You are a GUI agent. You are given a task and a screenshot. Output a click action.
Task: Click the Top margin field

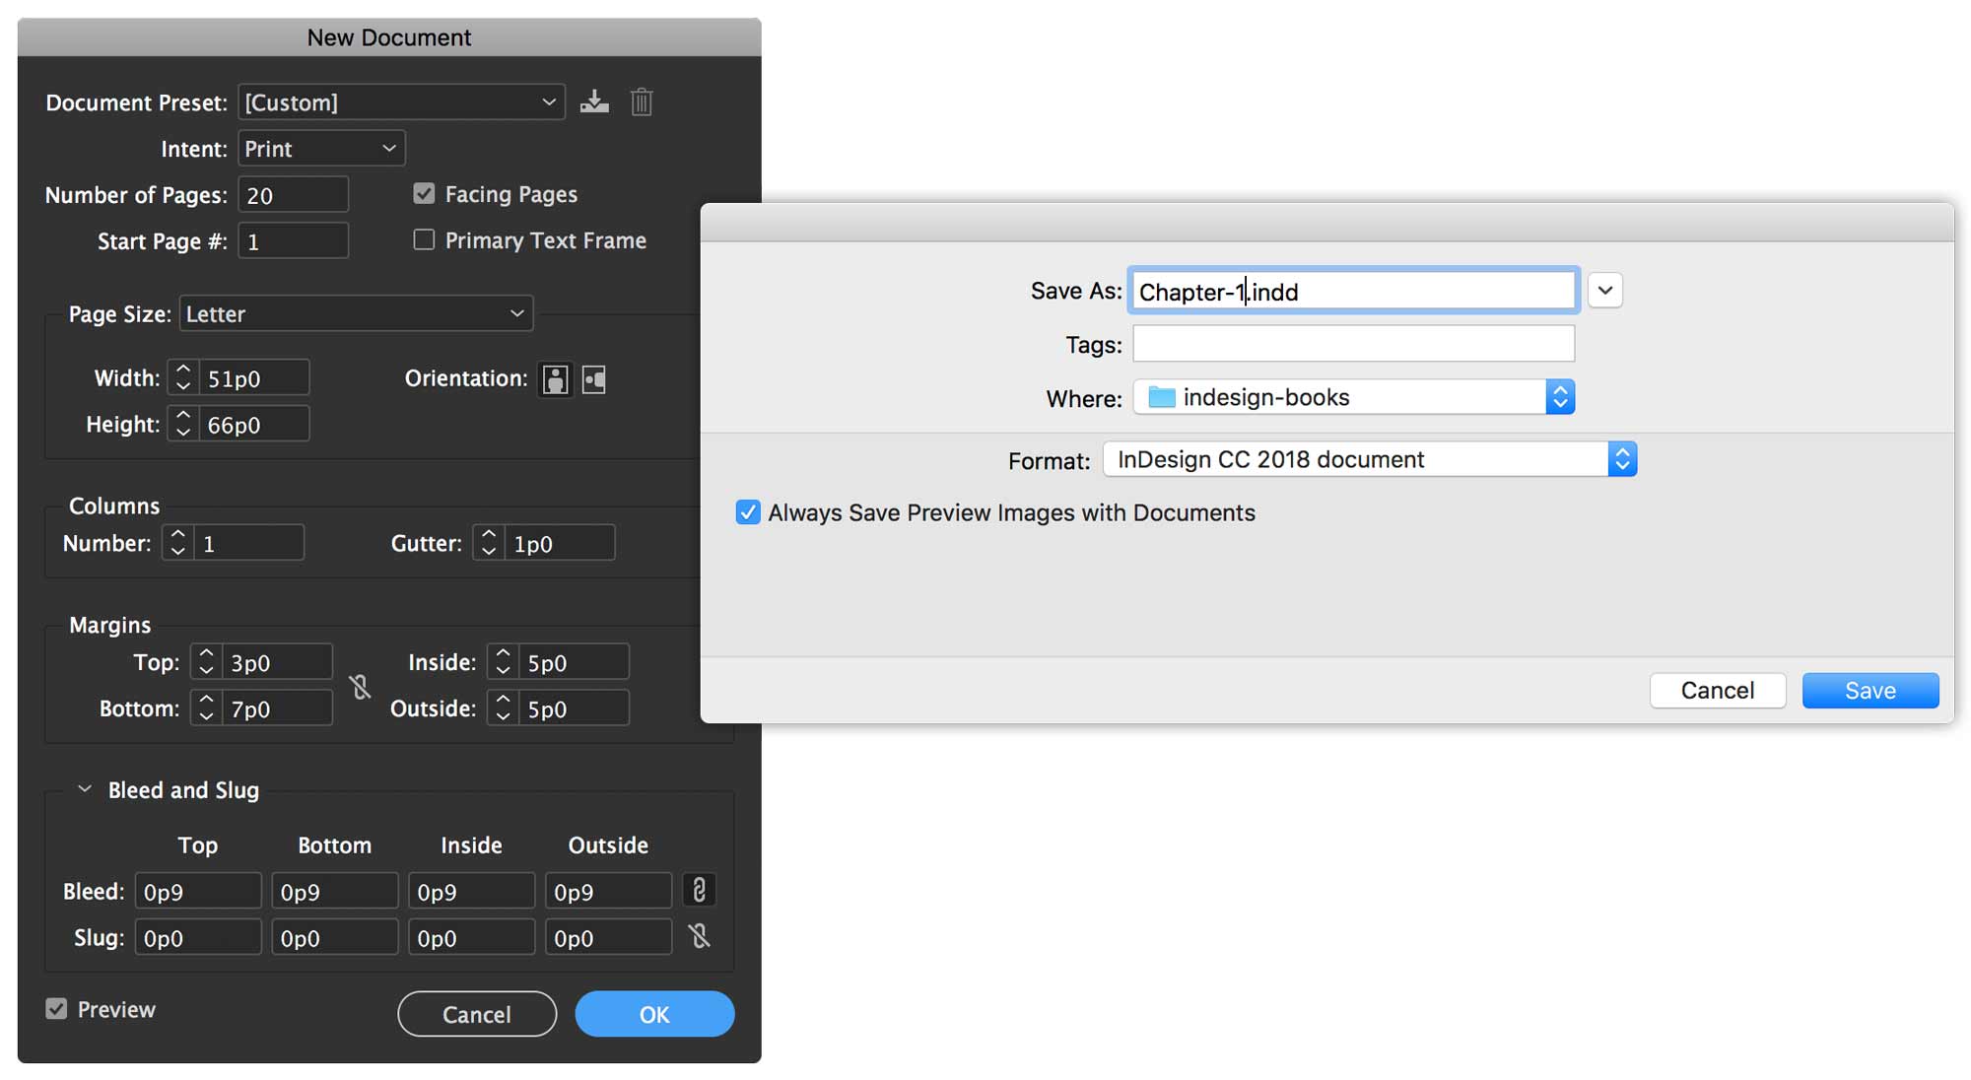pos(277,662)
